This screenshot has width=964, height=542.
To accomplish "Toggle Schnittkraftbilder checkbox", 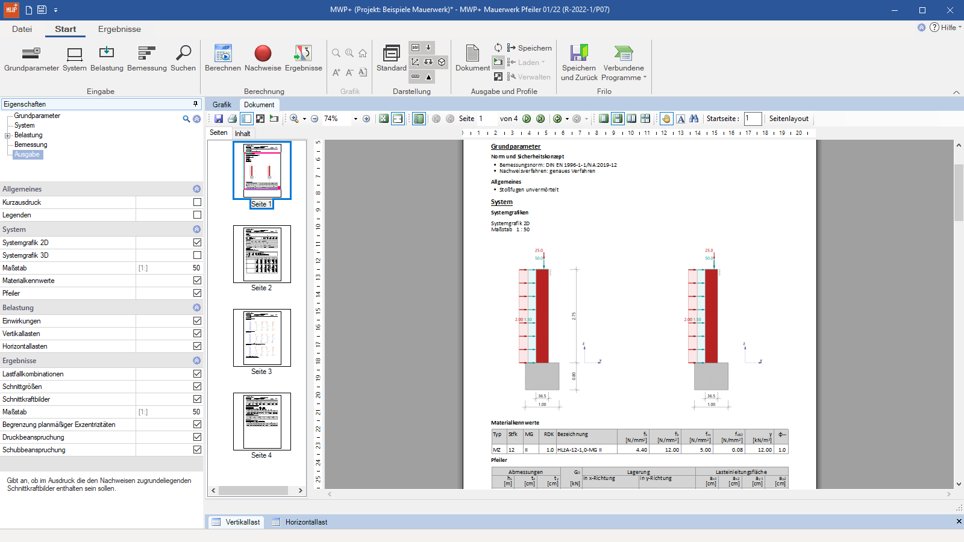I will [x=197, y=399].
